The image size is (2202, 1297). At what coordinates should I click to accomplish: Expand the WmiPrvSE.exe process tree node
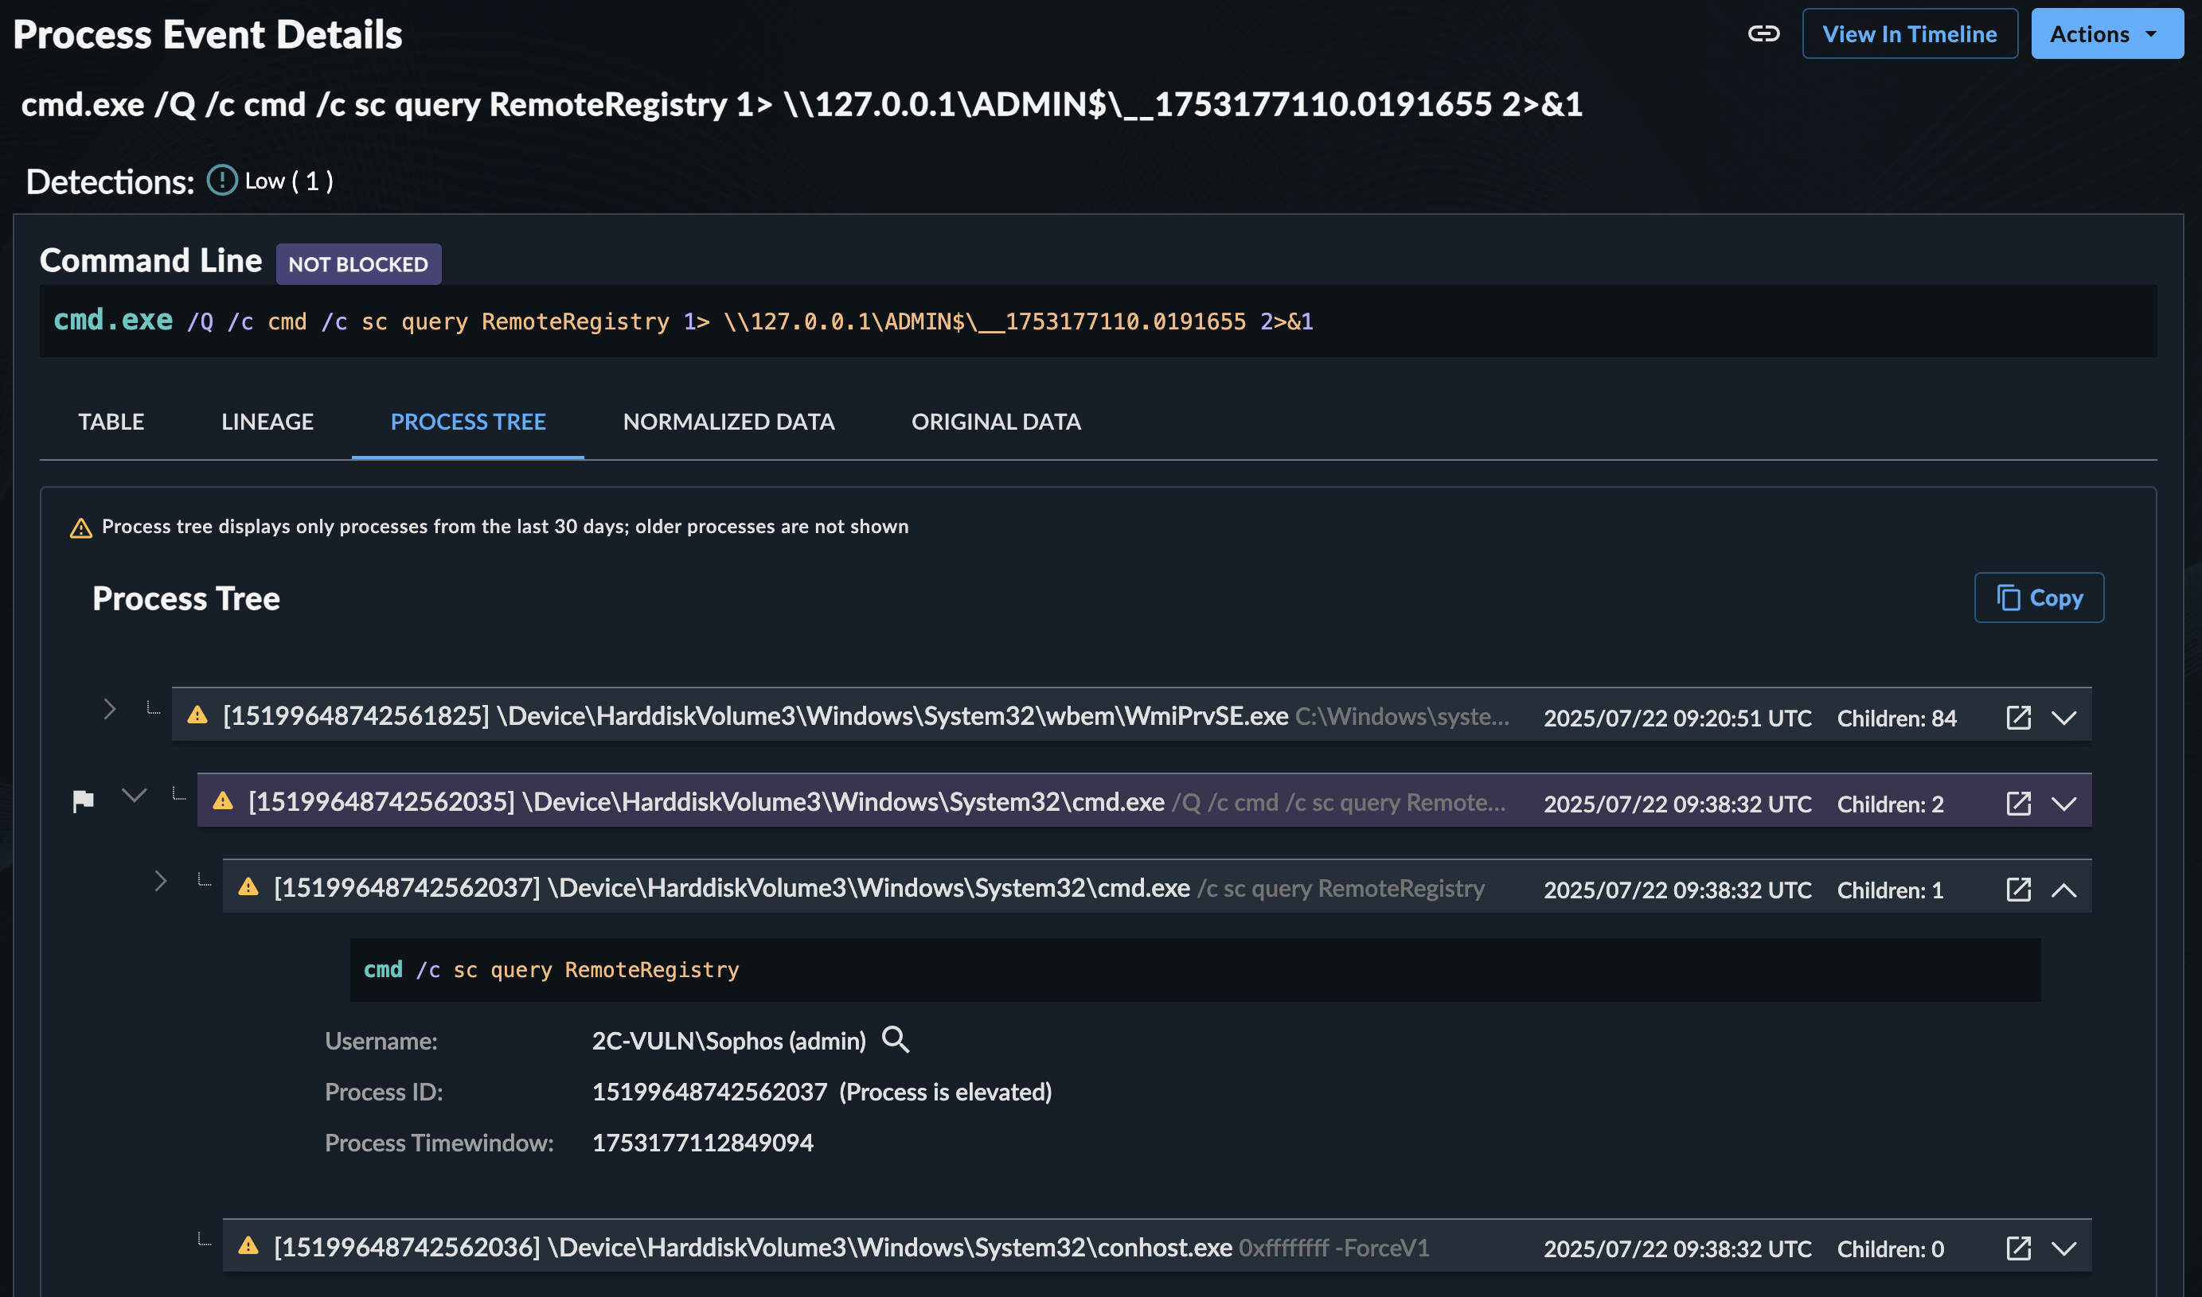click(108, 710)
